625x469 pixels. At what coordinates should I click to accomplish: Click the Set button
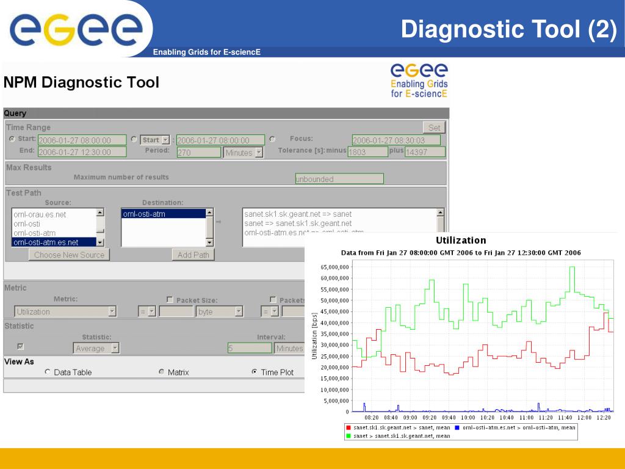coord(434,127)
